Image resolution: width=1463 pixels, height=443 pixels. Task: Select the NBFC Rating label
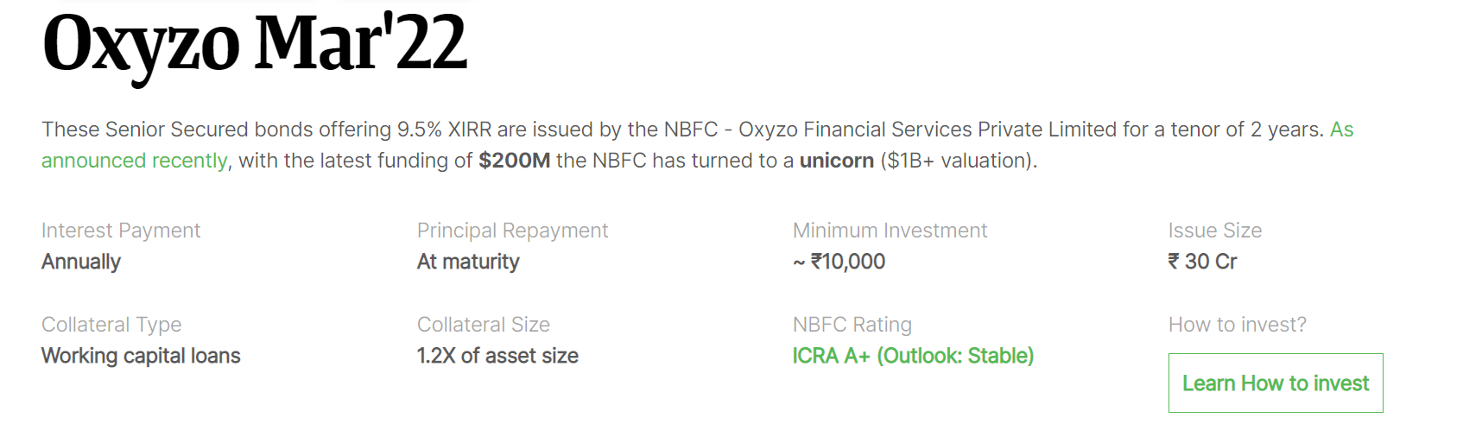pos(852,325)
